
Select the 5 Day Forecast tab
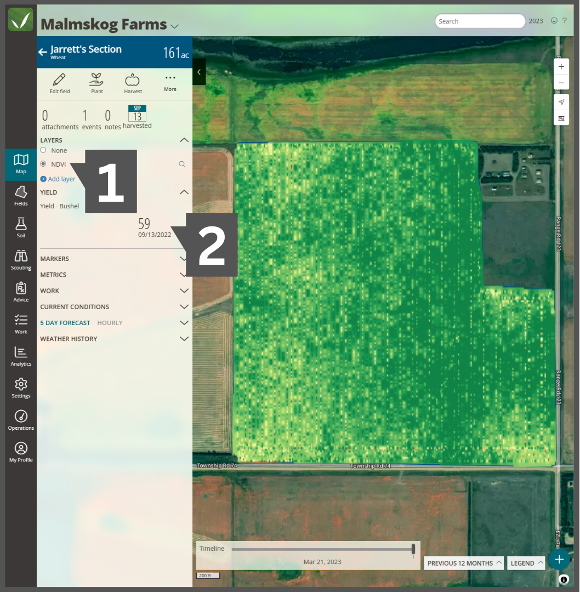(x=65, y=323)
